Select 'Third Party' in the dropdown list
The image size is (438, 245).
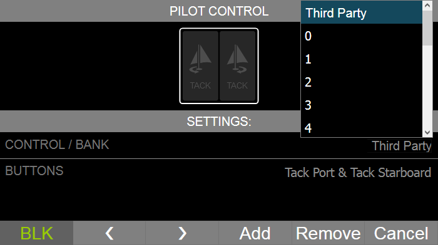coord(362,13)
